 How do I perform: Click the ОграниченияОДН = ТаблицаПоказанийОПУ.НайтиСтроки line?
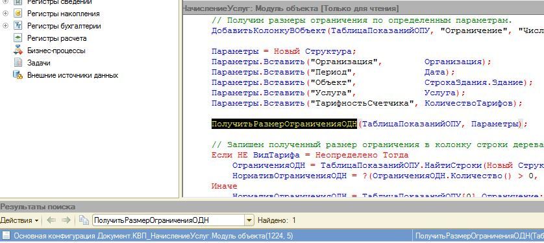point(388,165)
